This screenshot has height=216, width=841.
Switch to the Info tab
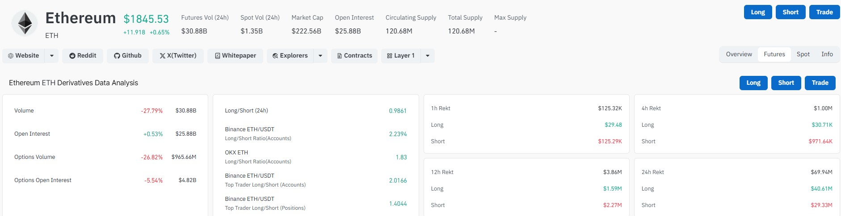(827, 54)
